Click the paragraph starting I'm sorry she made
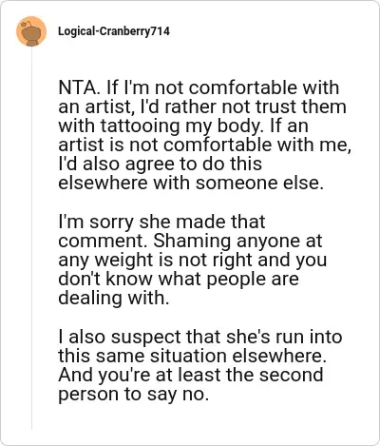The height and width of the screenshot is (446, 380). 192,260
